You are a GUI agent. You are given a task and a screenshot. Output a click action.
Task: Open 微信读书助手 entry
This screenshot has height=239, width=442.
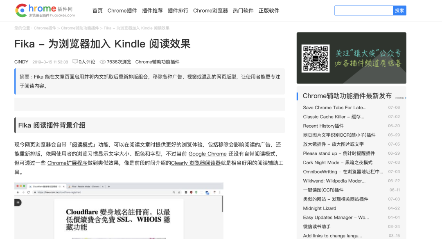coord(317,227)
